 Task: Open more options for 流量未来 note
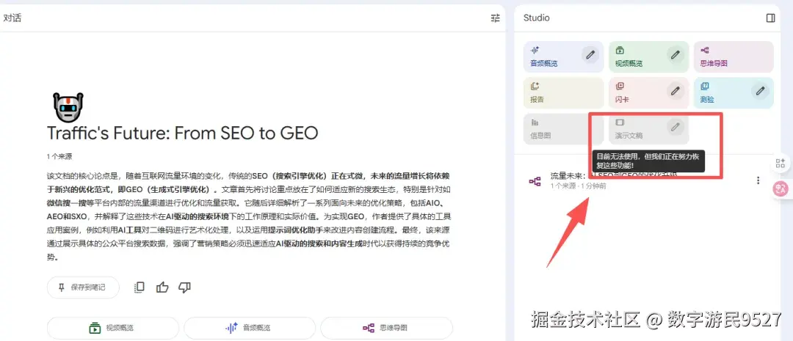758,180
